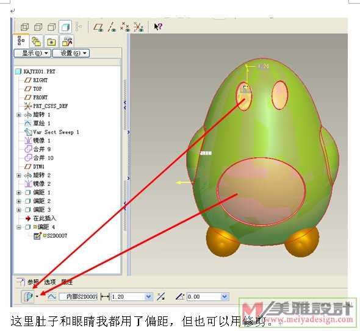Expand the 旋转 1 tree node
Screen dimensions: 360x331
click(x=19, y=115)
